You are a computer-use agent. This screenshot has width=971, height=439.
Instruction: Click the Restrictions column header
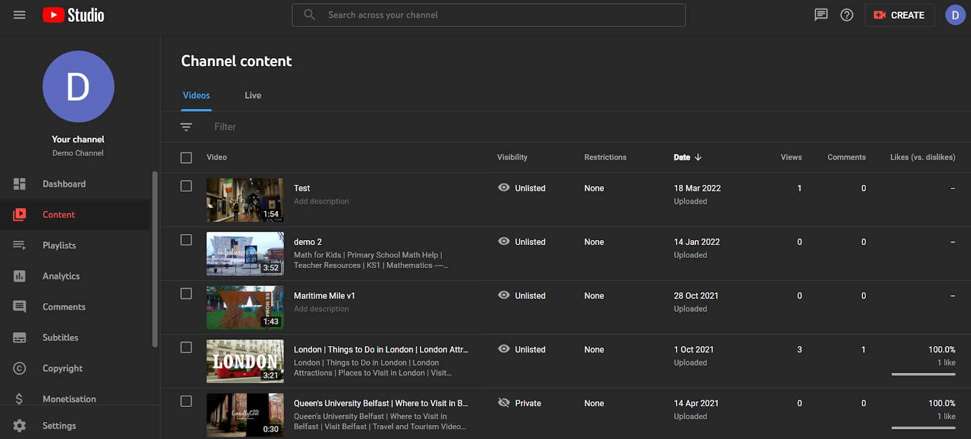click(605, 157)
